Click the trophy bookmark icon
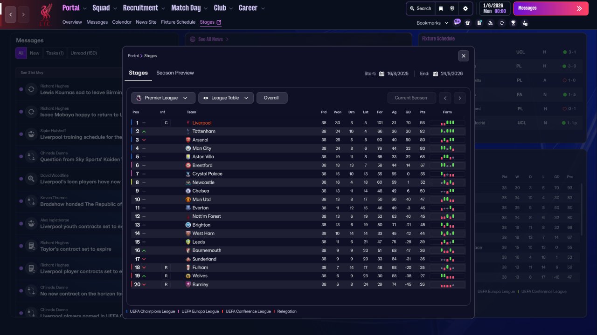597x335 pixels. coord(513,23)
